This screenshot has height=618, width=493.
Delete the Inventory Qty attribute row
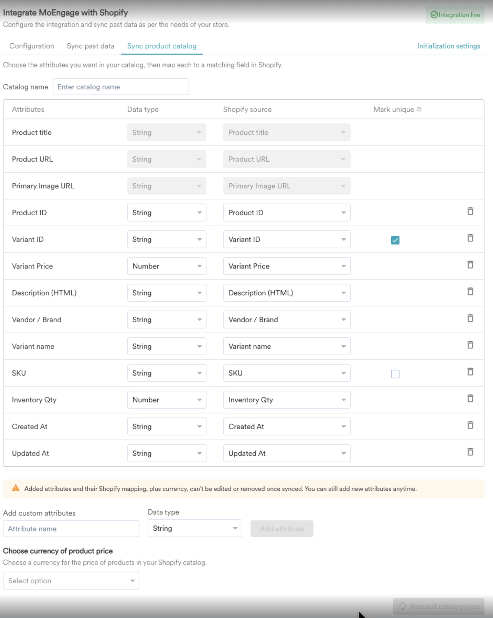pyautogui.click(x=470, y=398)
